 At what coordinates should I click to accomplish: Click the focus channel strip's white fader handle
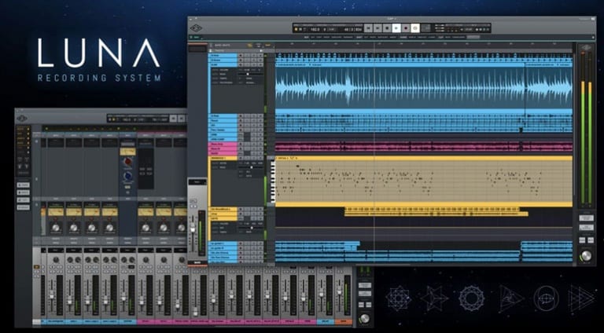point(193,229)
